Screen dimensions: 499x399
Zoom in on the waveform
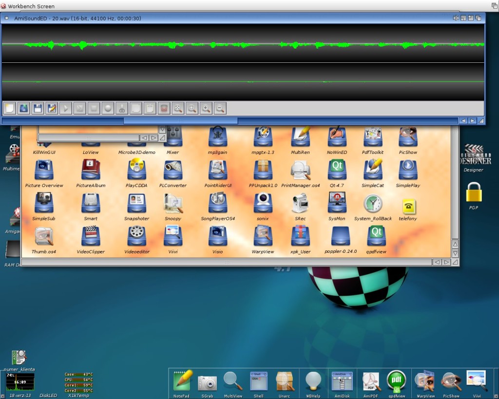coord(206,109)
